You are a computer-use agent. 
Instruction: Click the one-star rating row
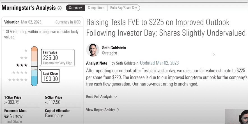26,51
